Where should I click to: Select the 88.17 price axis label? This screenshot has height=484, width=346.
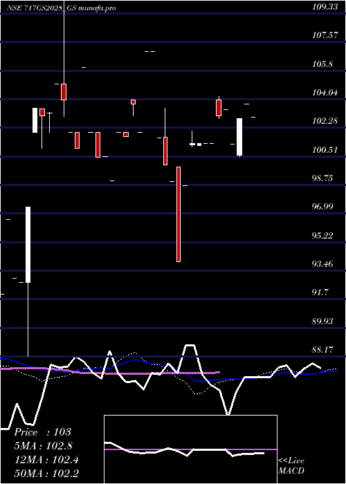[x=322, y=350]
